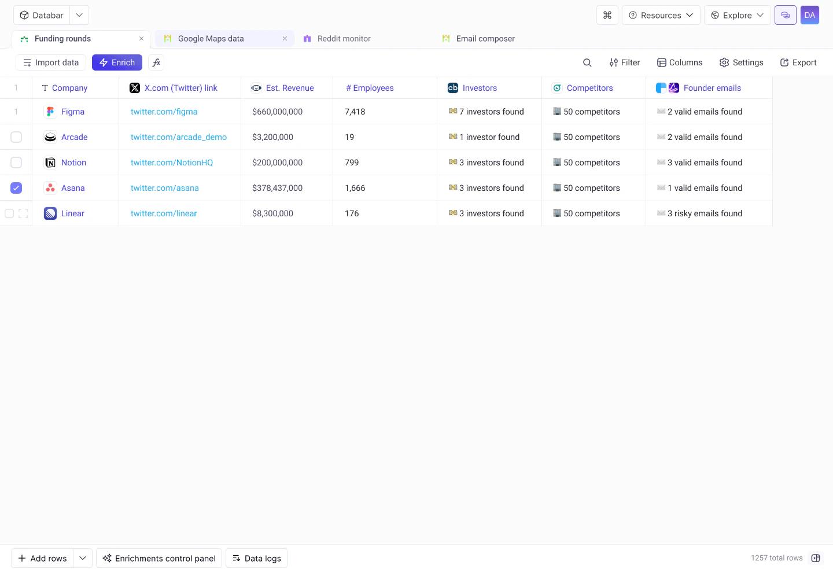The width and height of the screenshot is (833, 572).
Task: Click the '1 valid emails found' cell
Action: (709, 188)
